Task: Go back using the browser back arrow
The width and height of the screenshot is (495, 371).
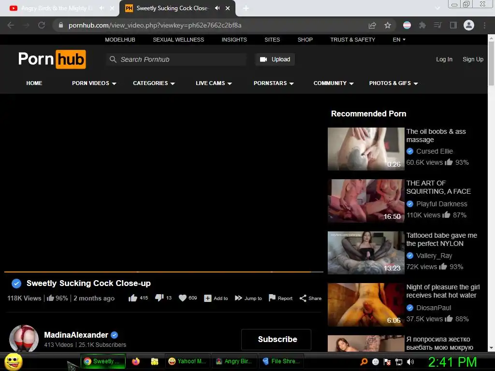Action: pyautogui.click(x=11, y=25)
